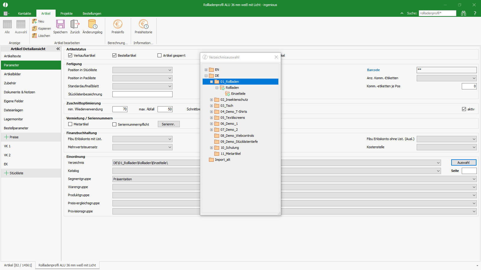Select the 08_Demo_Webcontrols folder
481x270 pixels.
point(237,136)
